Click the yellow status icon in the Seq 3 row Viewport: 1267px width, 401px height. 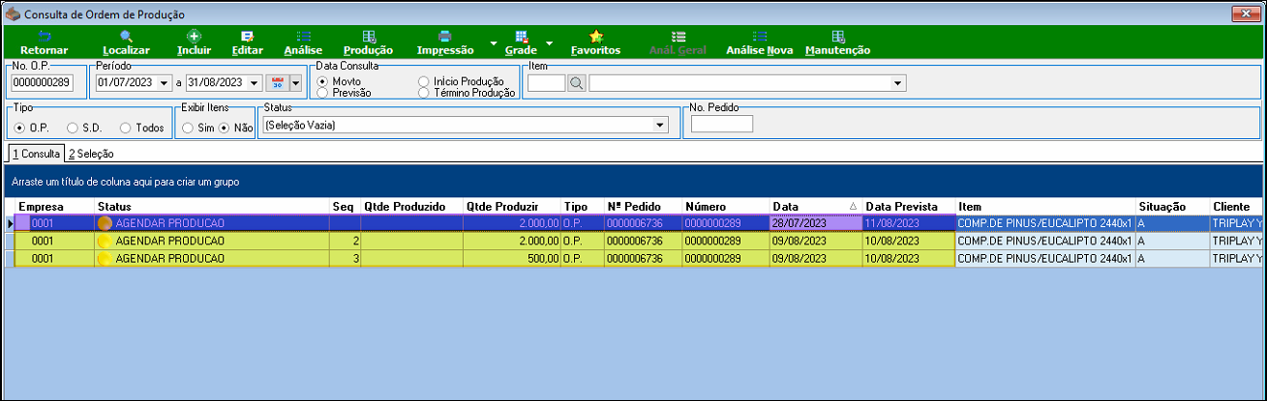pos(105,258)
